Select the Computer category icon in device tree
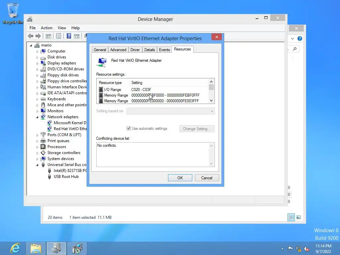Screen dimensions: 340x255 [x=43, y=51]
